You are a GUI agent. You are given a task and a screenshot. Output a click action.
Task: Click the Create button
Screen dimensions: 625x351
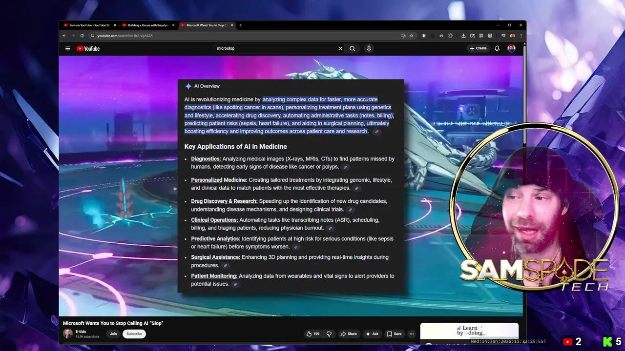(x=478, y=48)
